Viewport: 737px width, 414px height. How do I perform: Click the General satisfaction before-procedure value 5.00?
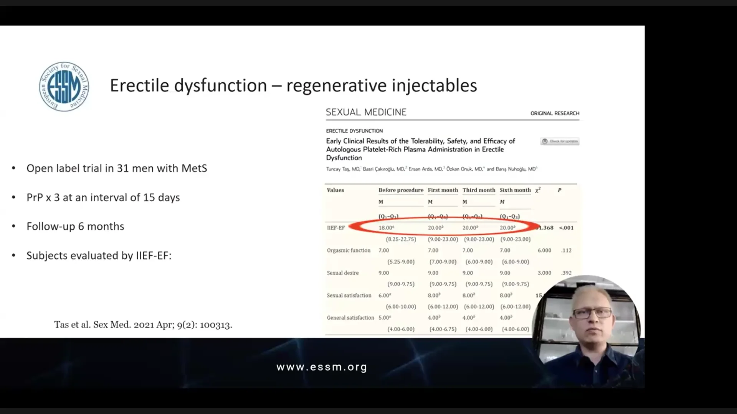pos(385,318)
